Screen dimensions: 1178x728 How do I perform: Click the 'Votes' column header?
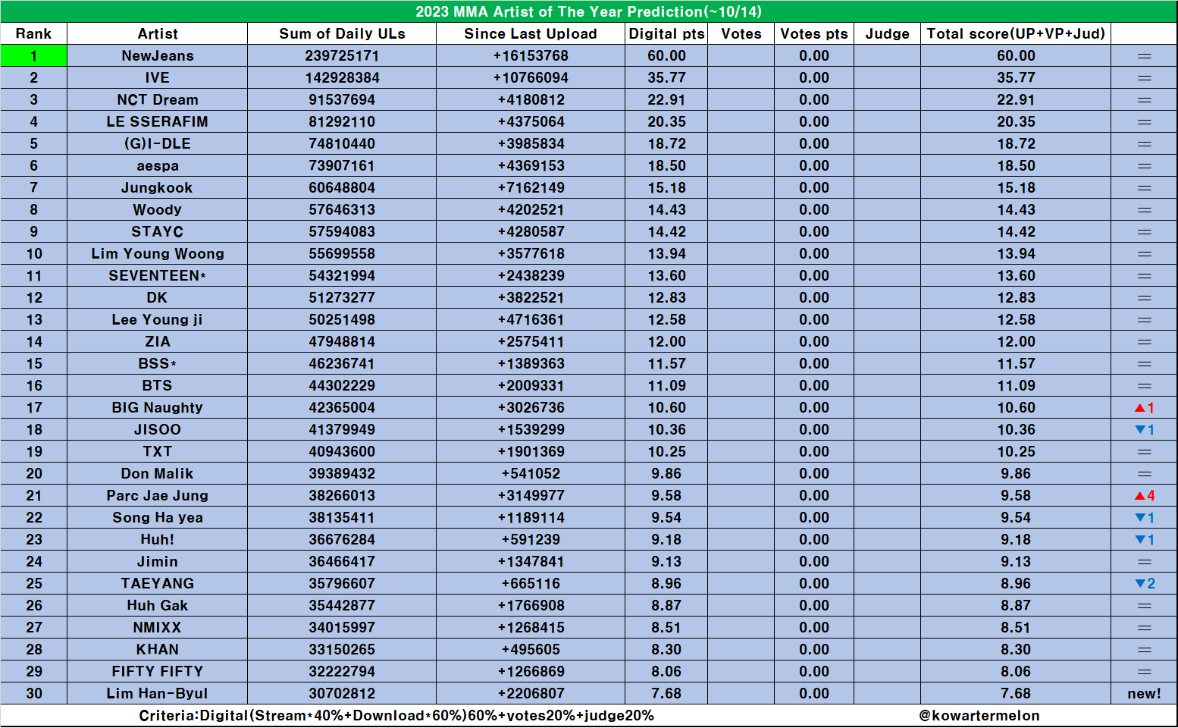741,33
